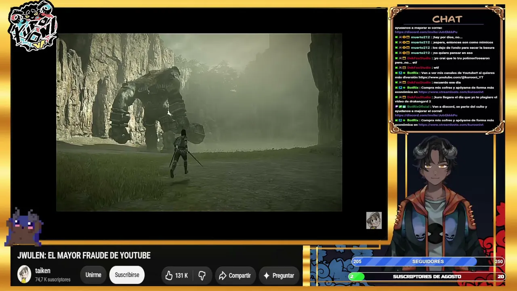Screen dimensions: 517x291
Task: Open the Preguntar ask button
Action: point(279,275)
